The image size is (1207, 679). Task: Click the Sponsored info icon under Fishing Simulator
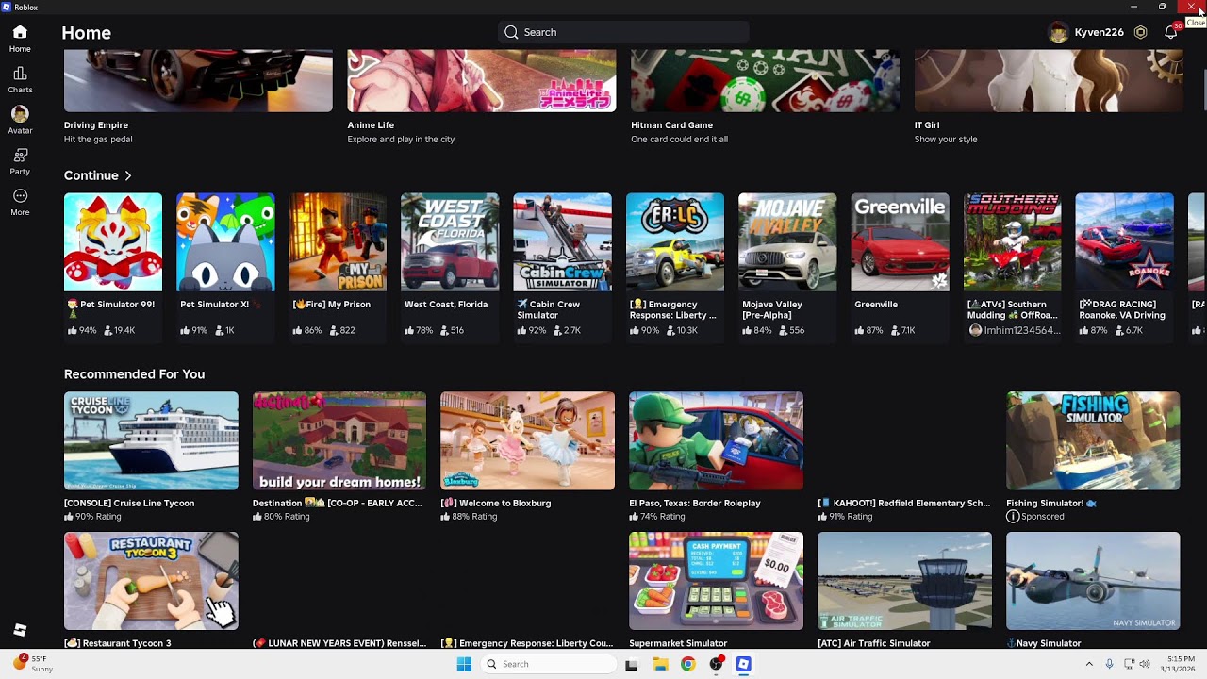click(x=1013, y=517)
